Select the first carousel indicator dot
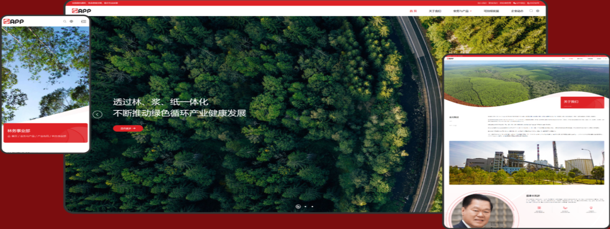 tap(298, 206)
